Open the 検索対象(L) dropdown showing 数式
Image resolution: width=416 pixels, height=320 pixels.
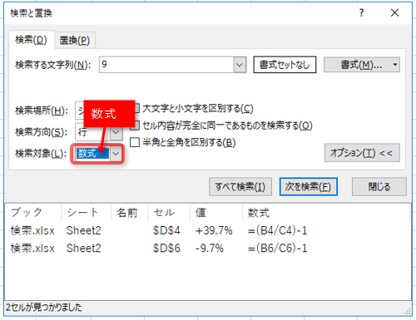click(x=116, y=154)
